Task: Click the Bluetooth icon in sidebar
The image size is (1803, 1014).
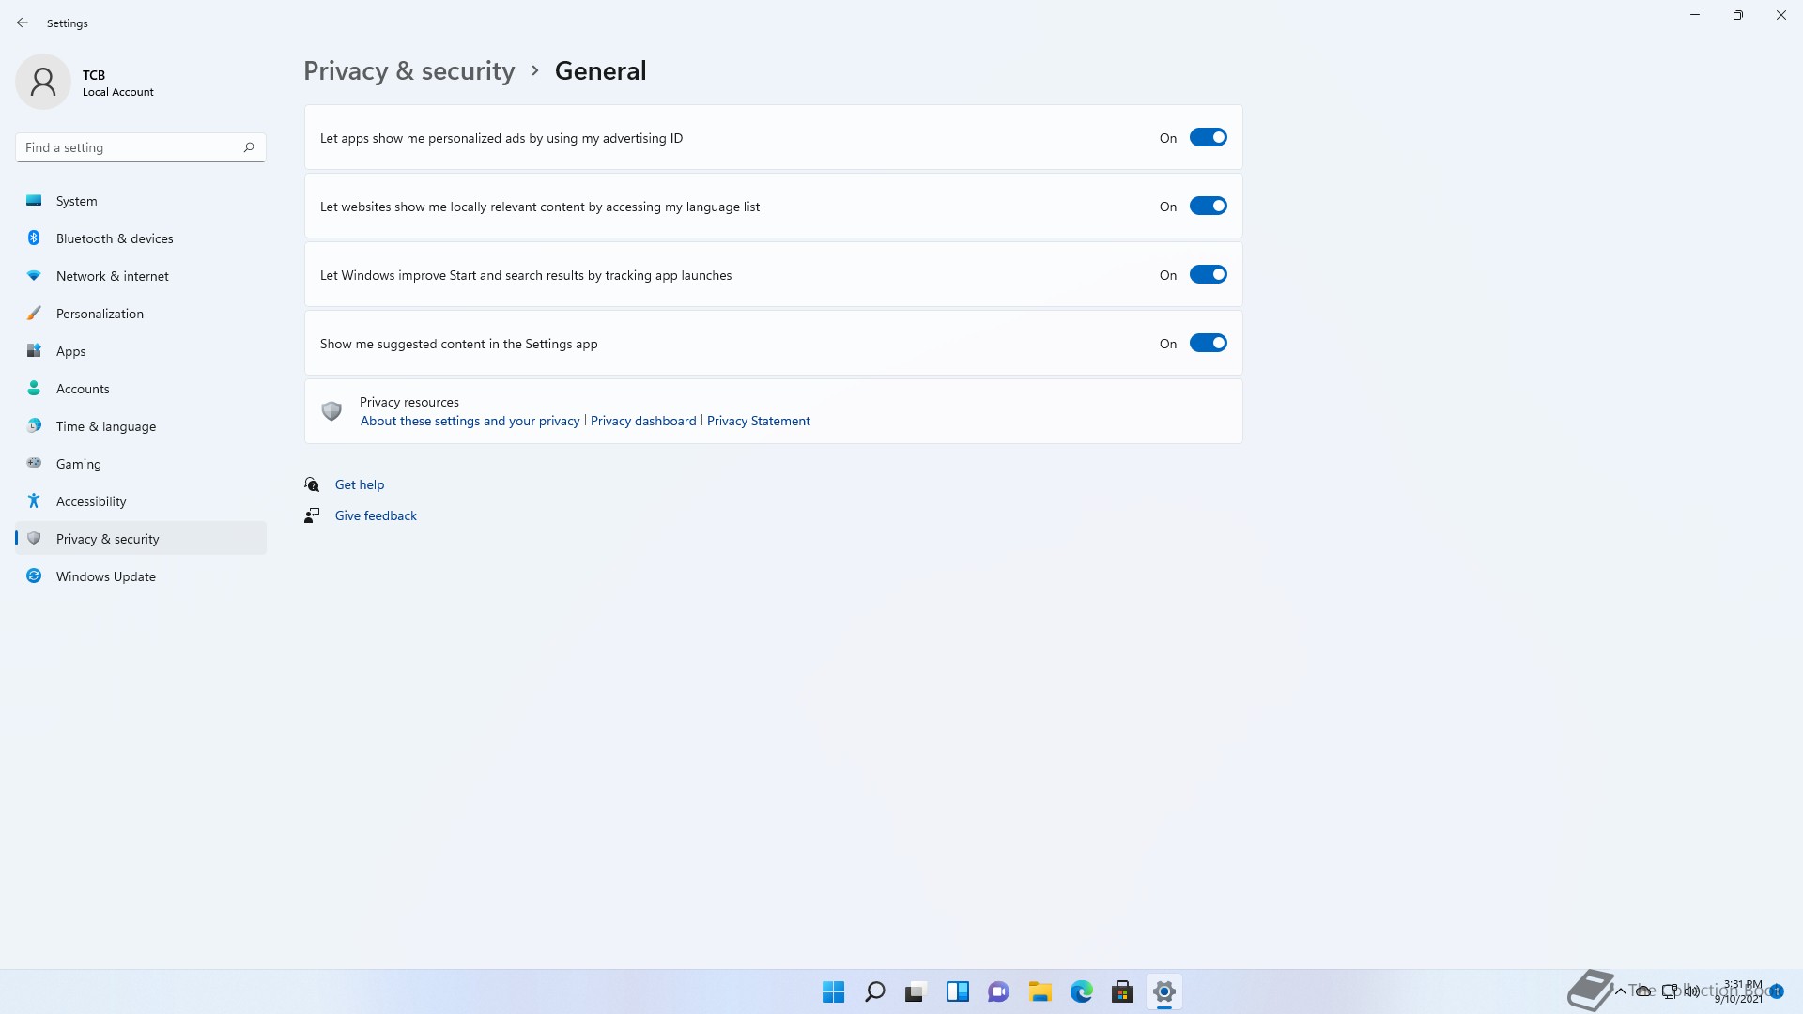Action: [34, 238]
